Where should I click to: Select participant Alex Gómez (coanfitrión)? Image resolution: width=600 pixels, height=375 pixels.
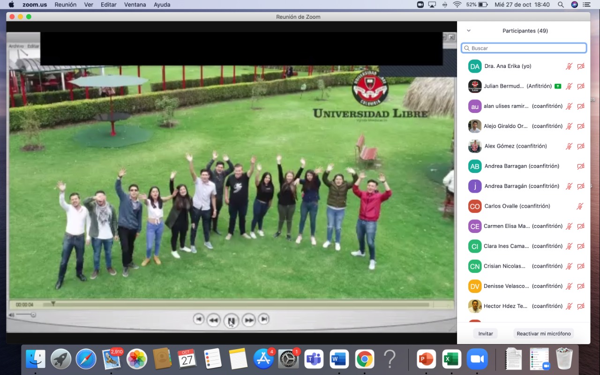coord(524,146)
